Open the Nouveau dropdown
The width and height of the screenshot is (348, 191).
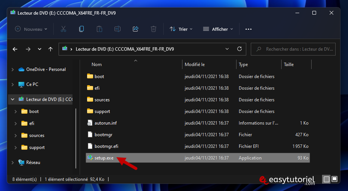[31, 29]
